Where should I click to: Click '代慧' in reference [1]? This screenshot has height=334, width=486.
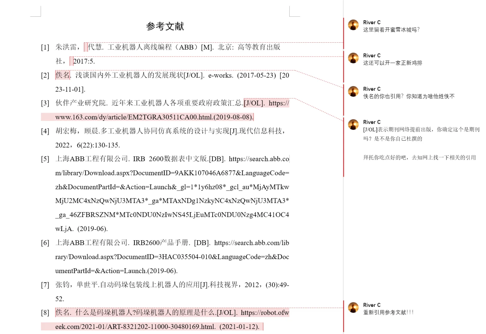[95, 47]
